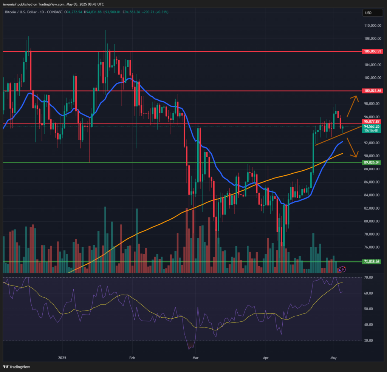
Task: Click the low value L93,500.01
Action: pyautogui.click(x=112, y=12)
